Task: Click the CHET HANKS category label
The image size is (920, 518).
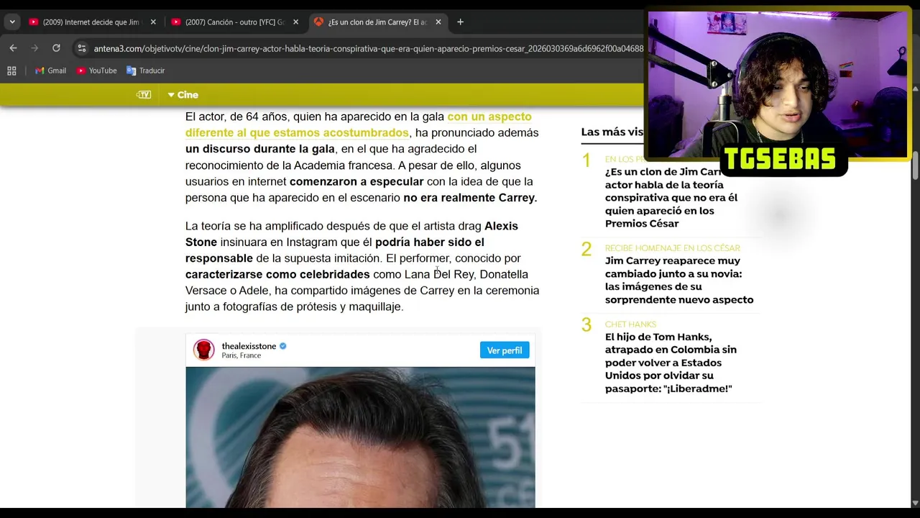Action: [630, 324]
